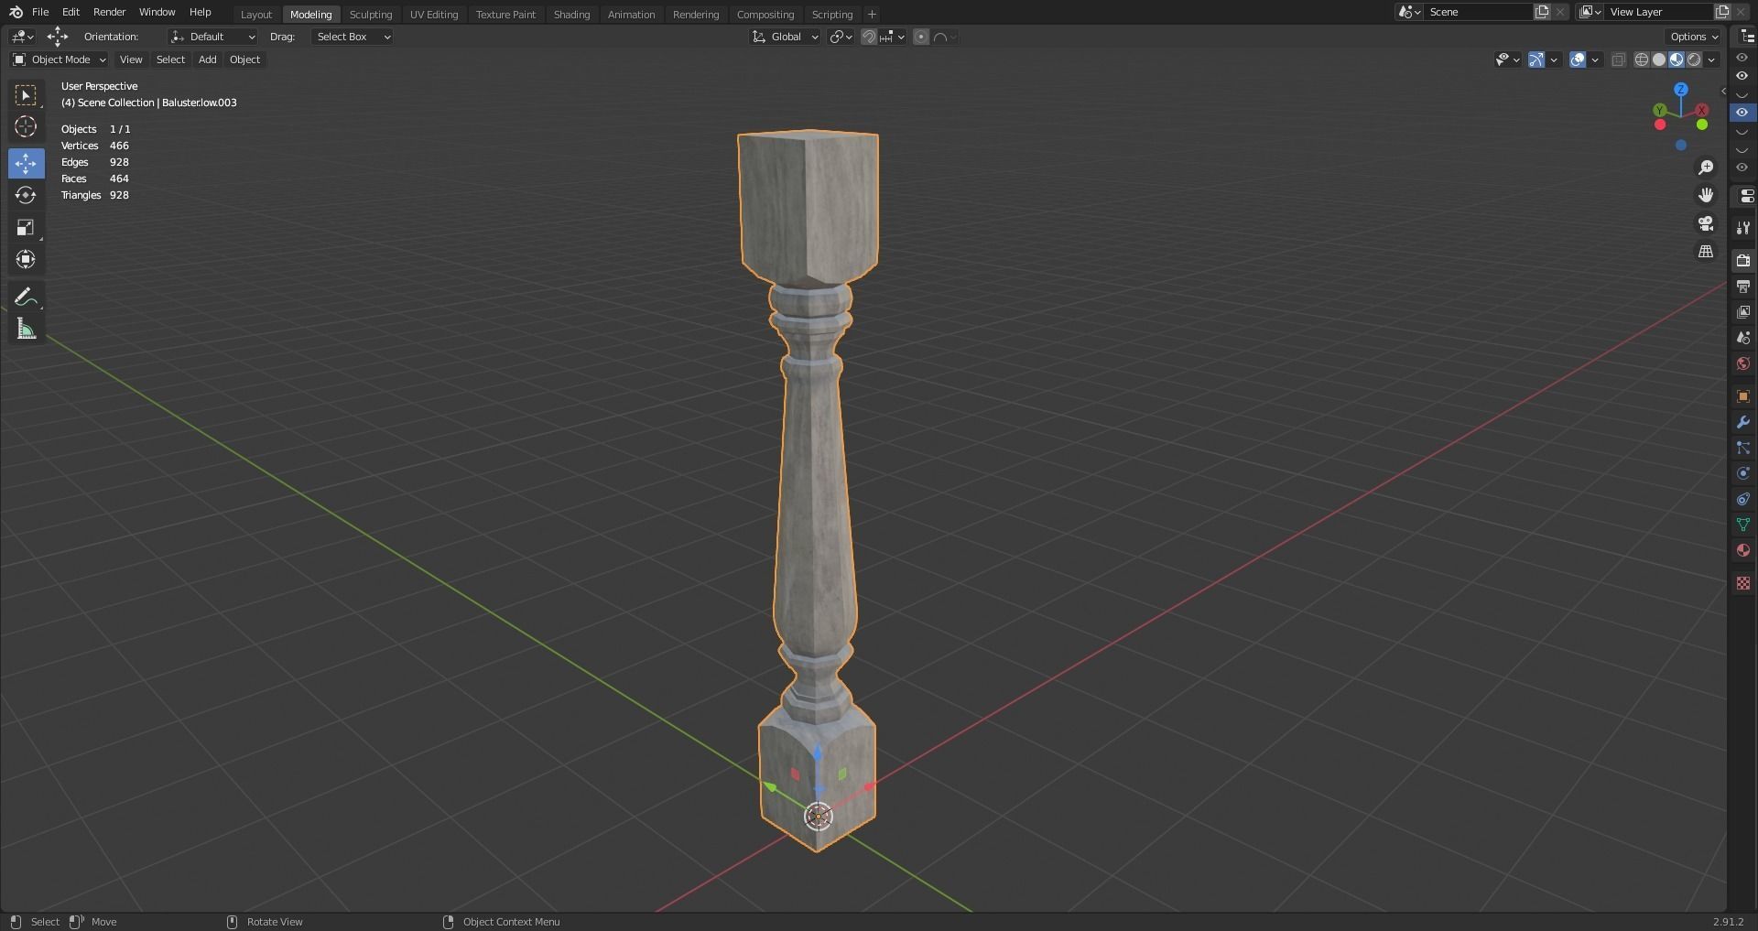Open the Texture properties checker tab
Screen dimensions: 1758x931
pos(1743,583)
